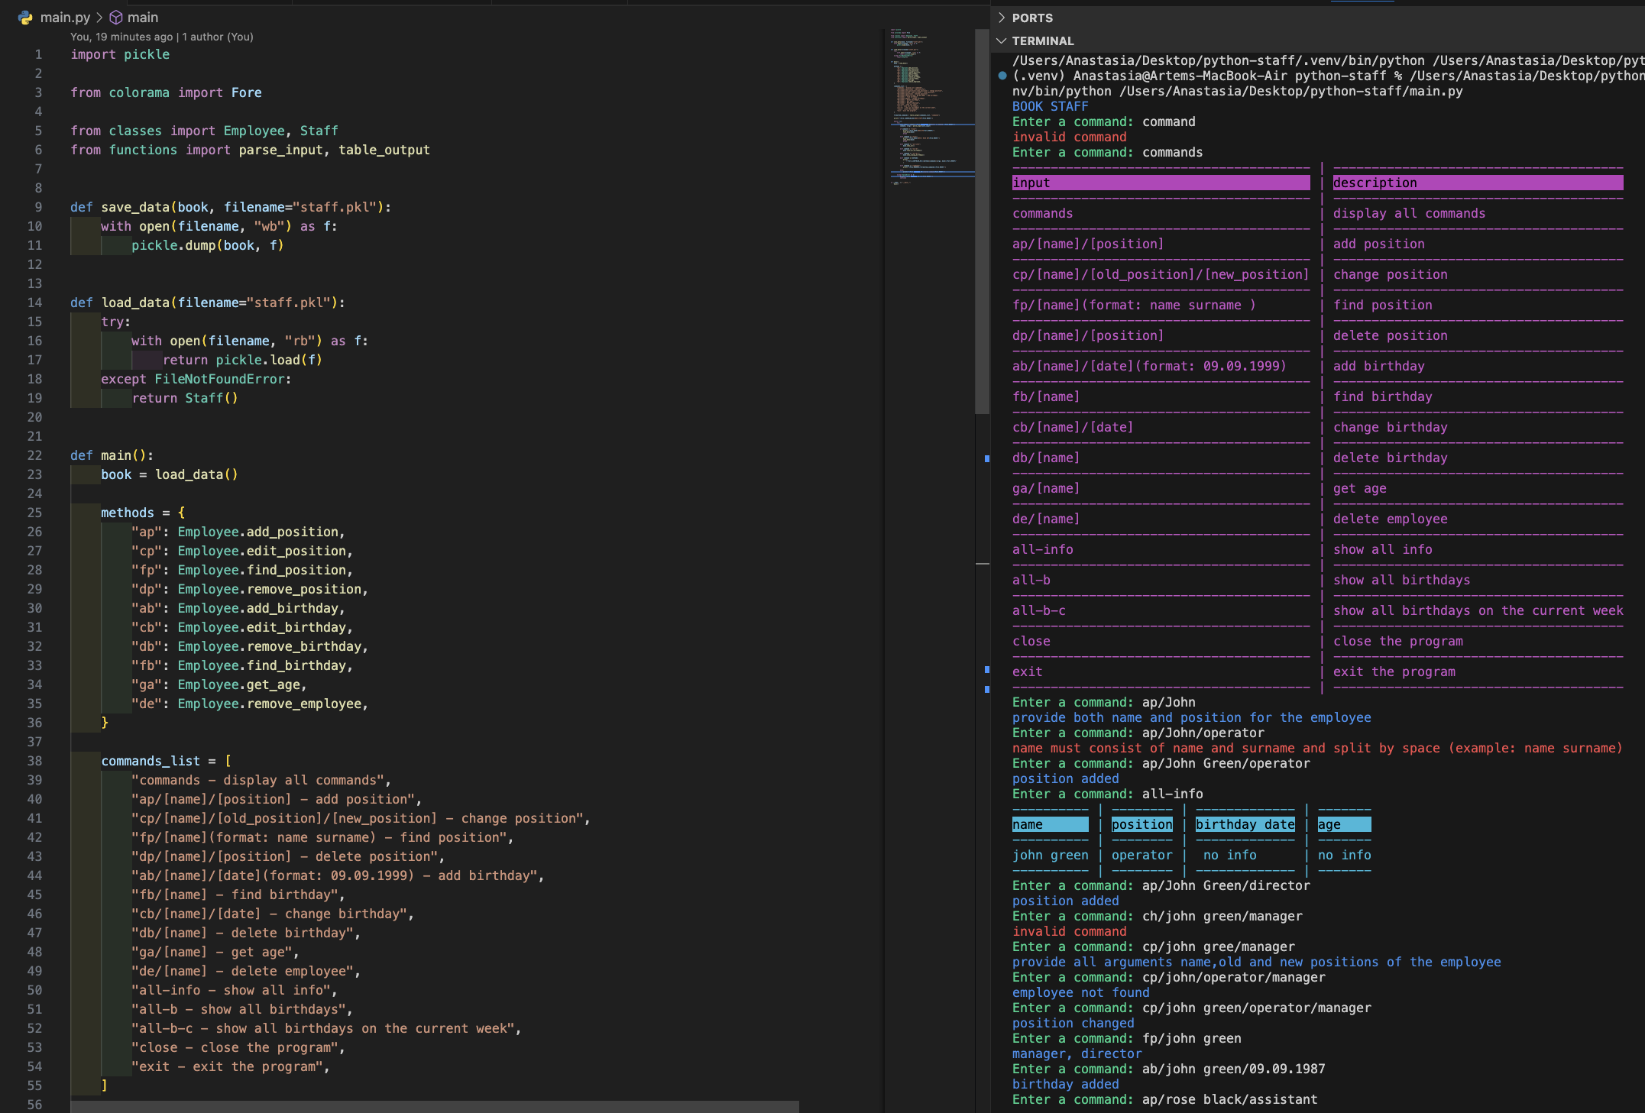Open the main.py breadcrumb dropdown
The image size is (1645, 1113).
[65, 17]
